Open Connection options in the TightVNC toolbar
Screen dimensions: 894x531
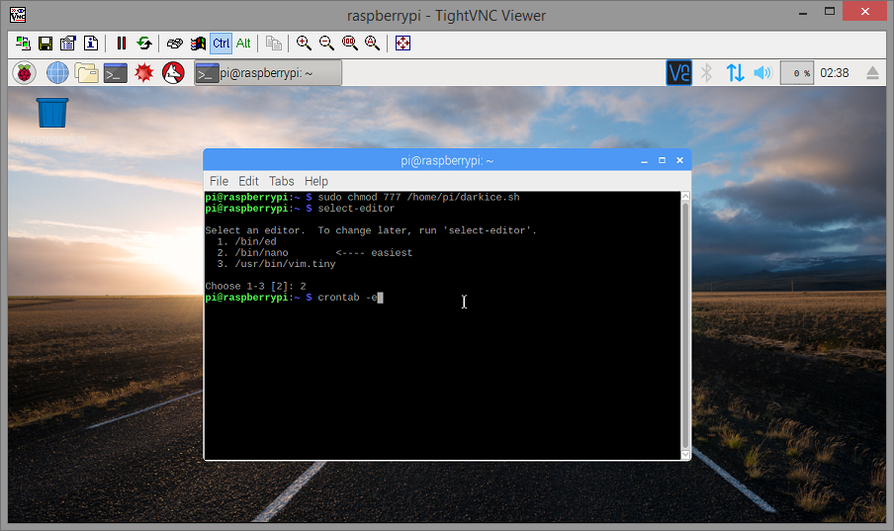[68, 44]
